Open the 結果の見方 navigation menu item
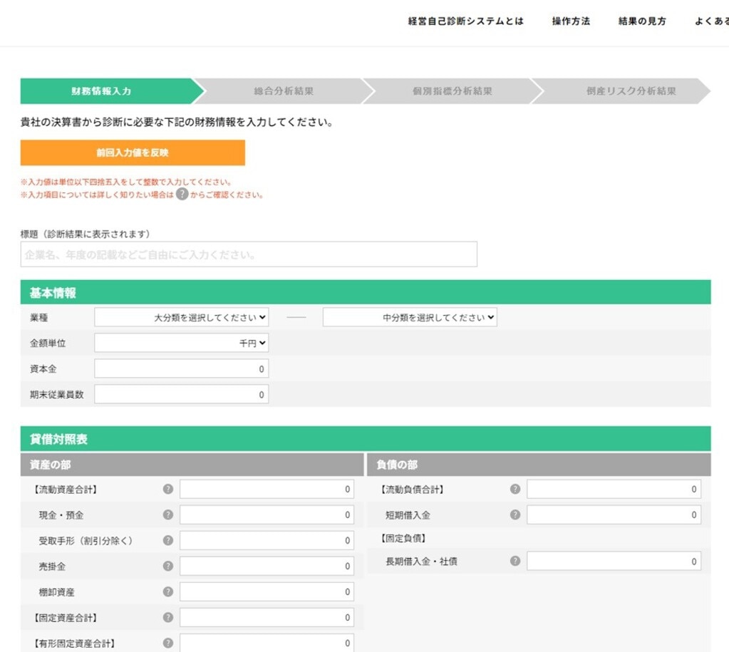The image size is (729, 652). coord(640,21)
